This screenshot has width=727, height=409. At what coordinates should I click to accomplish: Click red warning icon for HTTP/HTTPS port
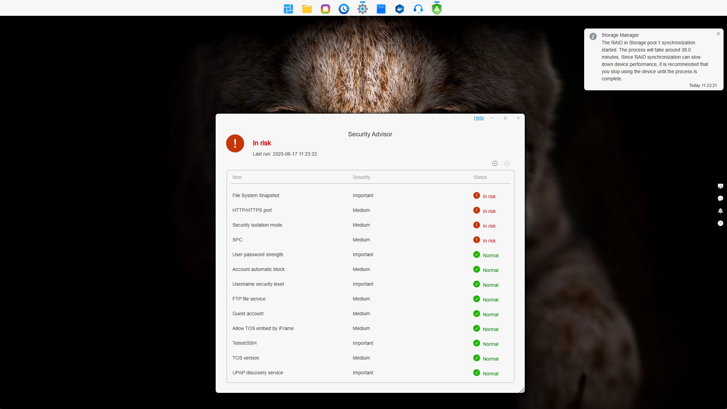click(x=477, y=210)
